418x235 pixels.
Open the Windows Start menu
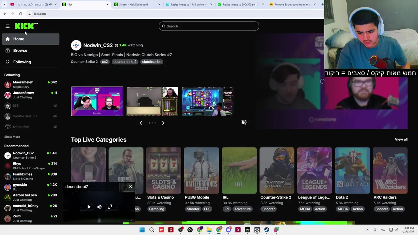click(142, 230)
